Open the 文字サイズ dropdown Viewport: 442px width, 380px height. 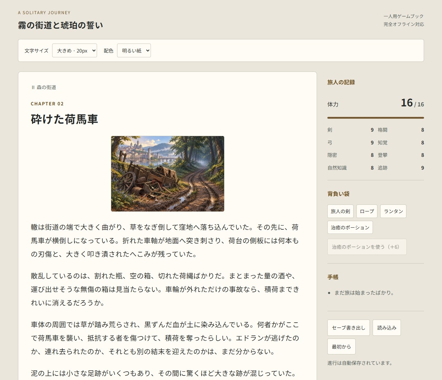coord(75,50)
